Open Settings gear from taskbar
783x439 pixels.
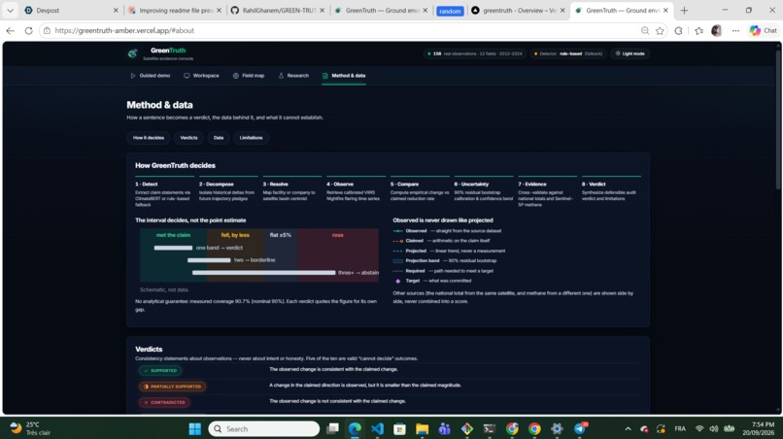557,428
